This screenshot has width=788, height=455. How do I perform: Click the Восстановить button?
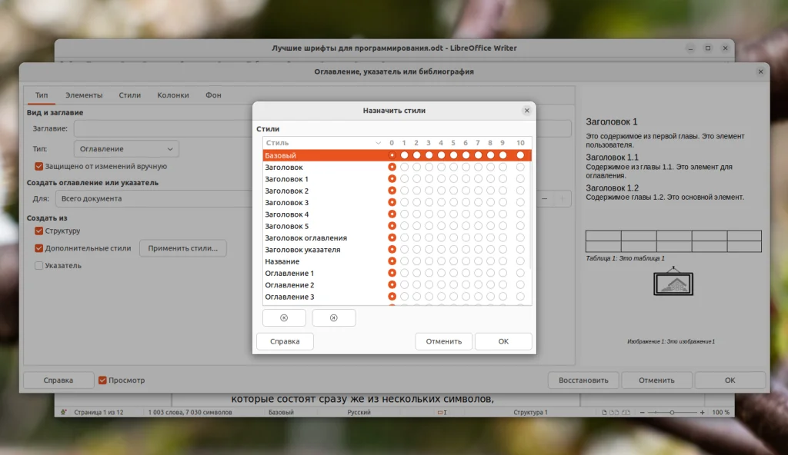pos(583,380)
